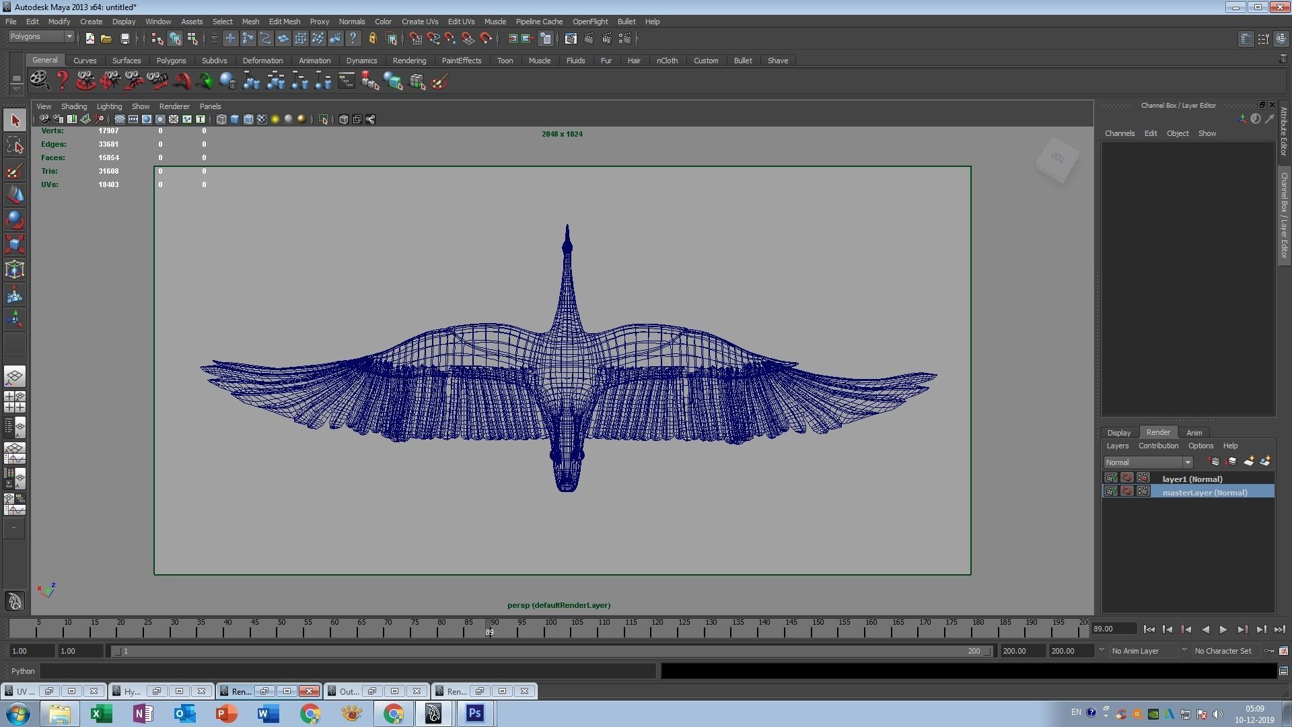Enable Snap to grids magnet icon
This screenshot has height=727, width=1292.
coord(415,38)
